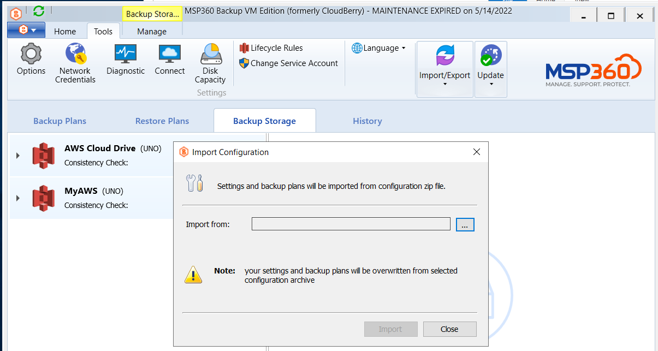Open the Language dropdown
658x351 pixels.
379,48
